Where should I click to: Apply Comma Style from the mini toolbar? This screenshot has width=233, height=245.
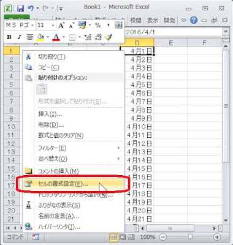coord(108,25)
